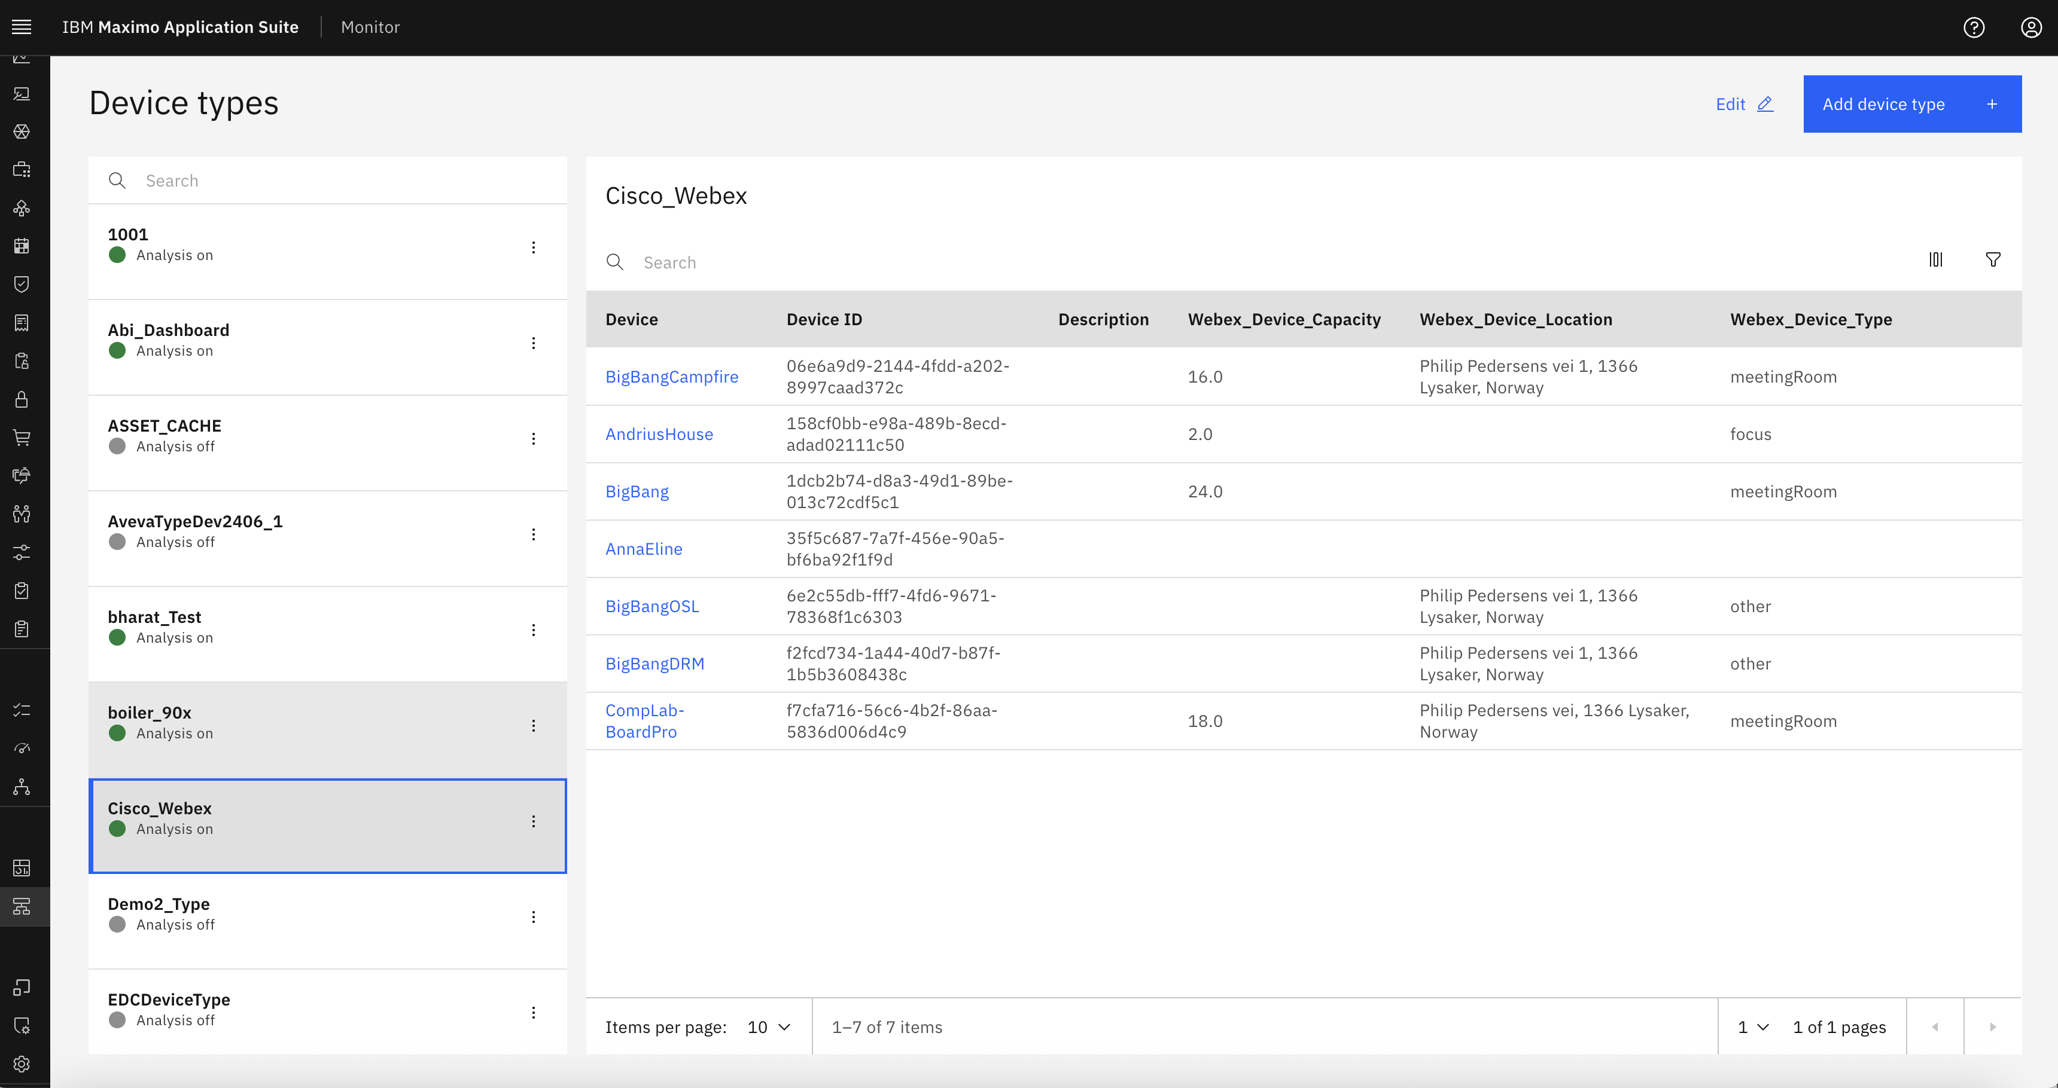Click the shield checkmark sidebar icon
The width and height of the screenshot is (2058, 1088).
pyautogui.click(x=22, y=284)
